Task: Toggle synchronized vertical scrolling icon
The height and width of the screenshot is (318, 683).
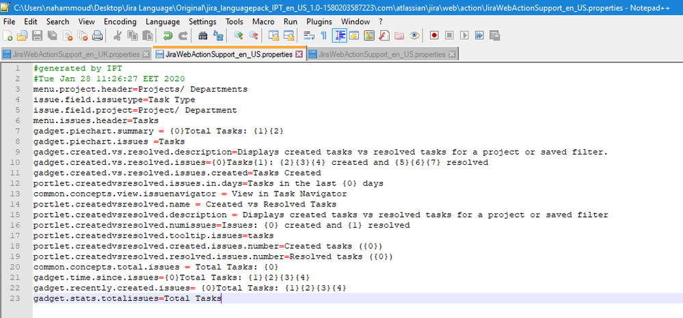Action: pyautogui.click(x=273, y=36)
